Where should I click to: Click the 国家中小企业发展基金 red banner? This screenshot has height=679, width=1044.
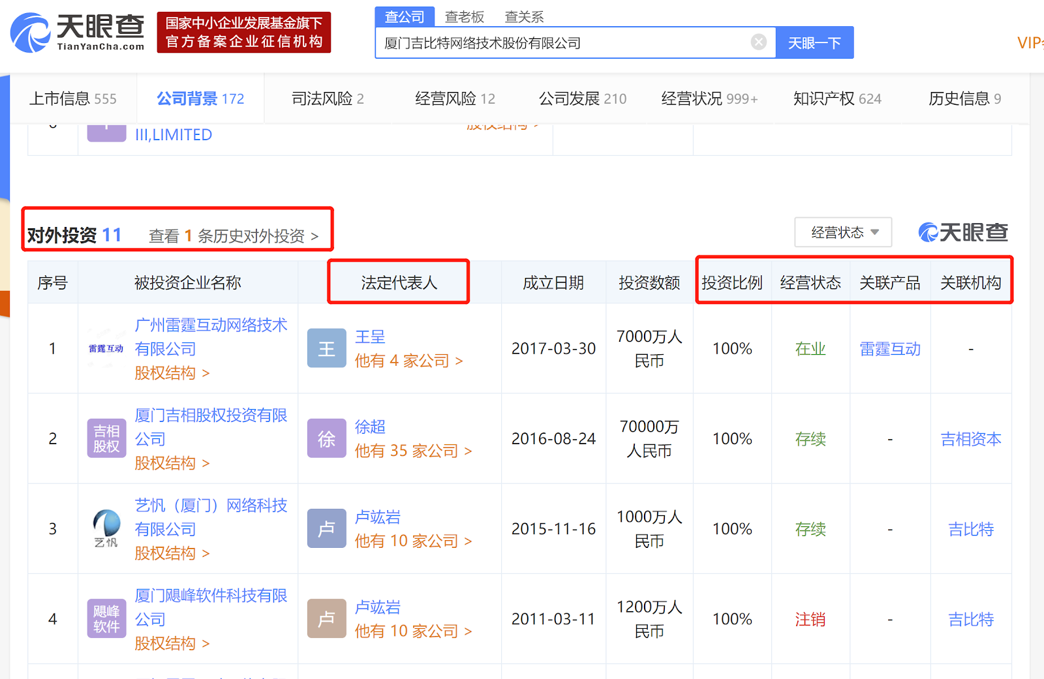(244, 32)
